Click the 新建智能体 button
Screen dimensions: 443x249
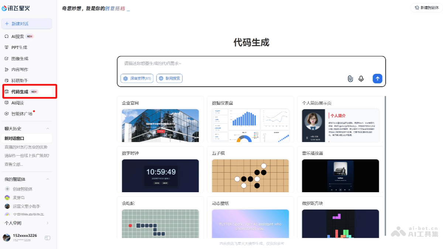click(x=426, y=8)
